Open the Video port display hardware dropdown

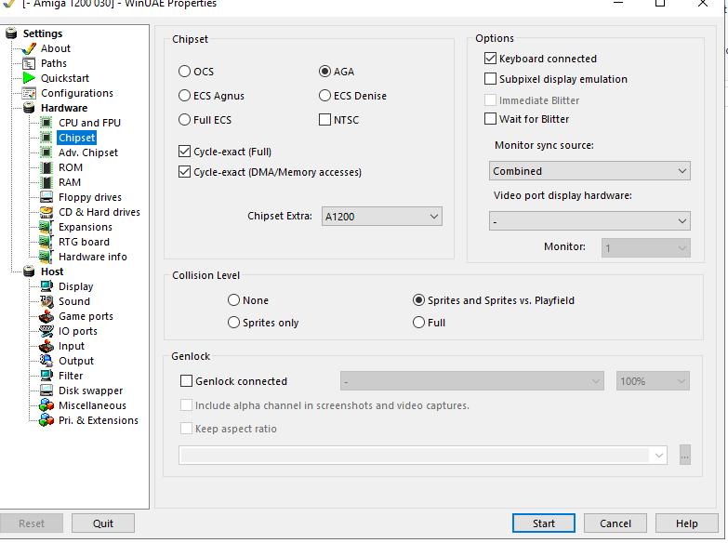pos(589,221)
